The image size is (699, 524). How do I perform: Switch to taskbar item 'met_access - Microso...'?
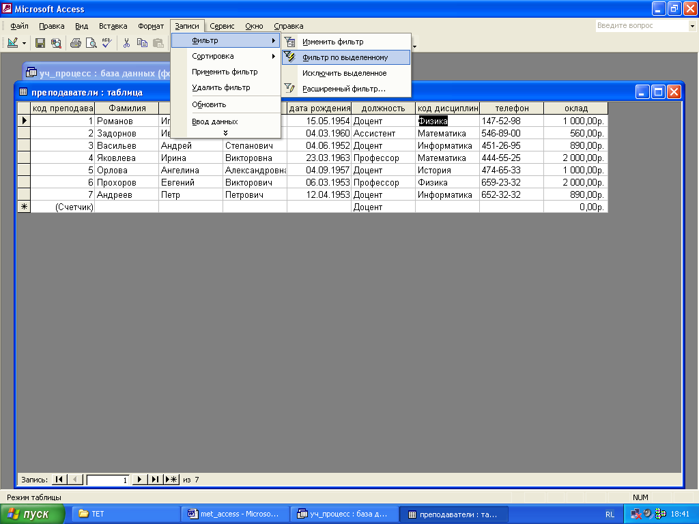236,514
